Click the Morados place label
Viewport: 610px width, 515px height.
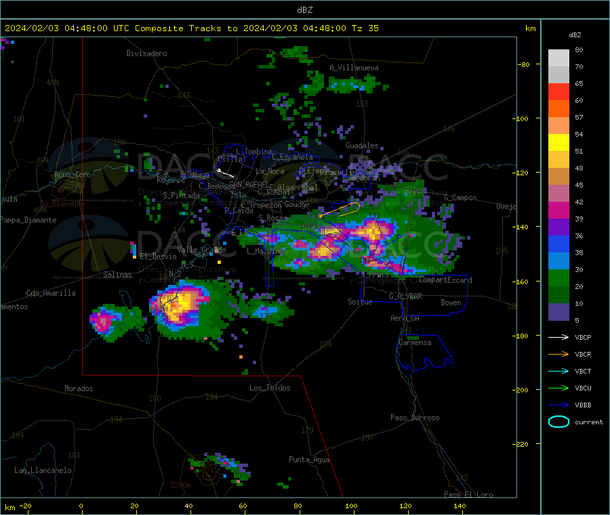pyautogui.click(x=79, y=388)
